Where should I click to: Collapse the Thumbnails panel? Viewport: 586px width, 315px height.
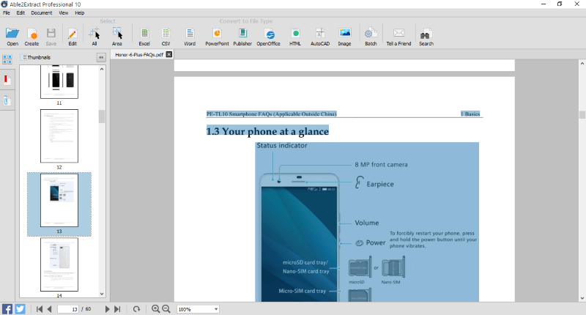(x=101, y=57)
